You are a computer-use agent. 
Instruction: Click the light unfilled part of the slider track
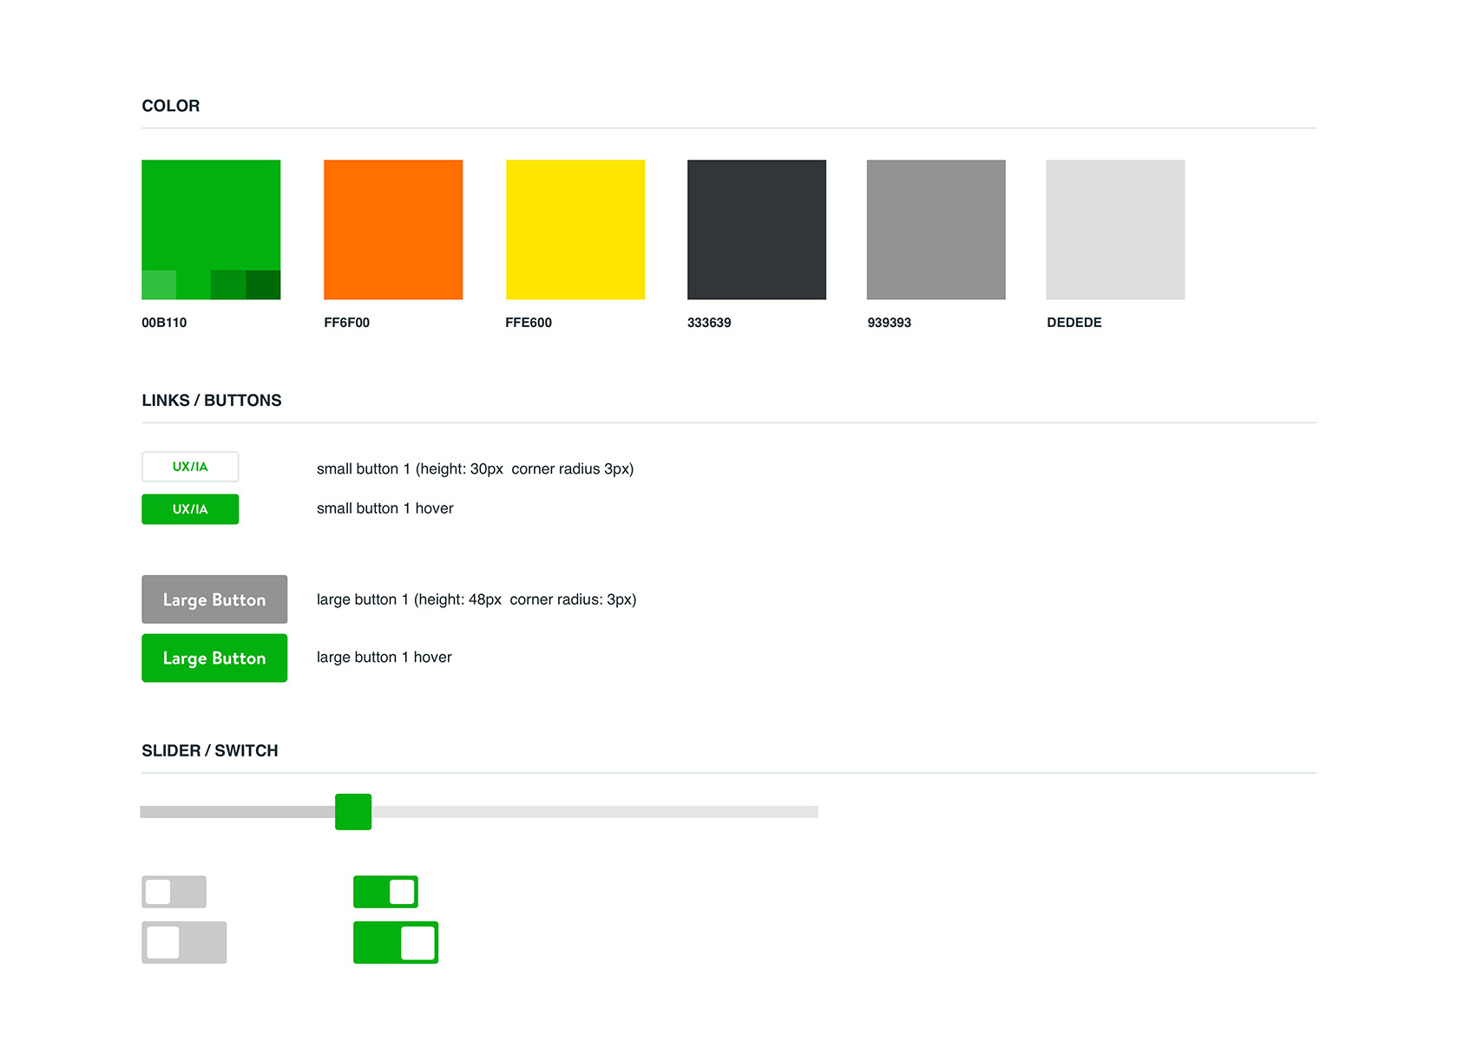tap(595, 812)
